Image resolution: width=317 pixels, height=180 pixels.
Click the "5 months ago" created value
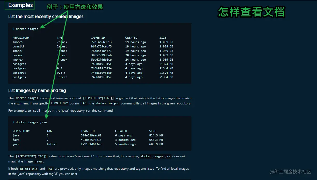125,144
